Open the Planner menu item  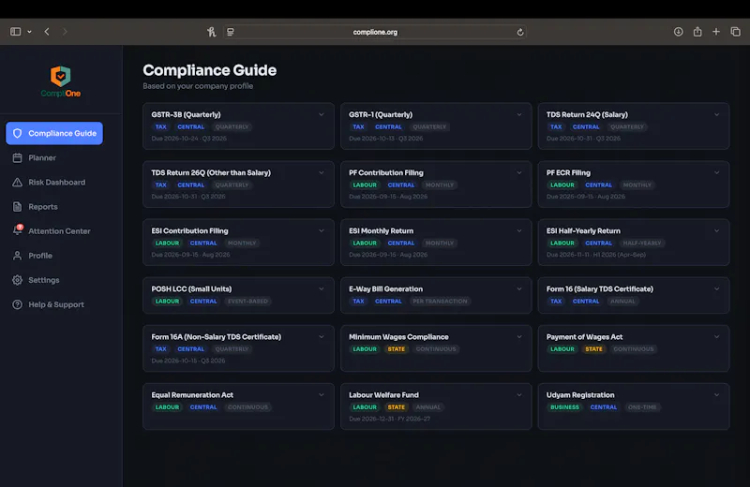[x=54, y=157]
